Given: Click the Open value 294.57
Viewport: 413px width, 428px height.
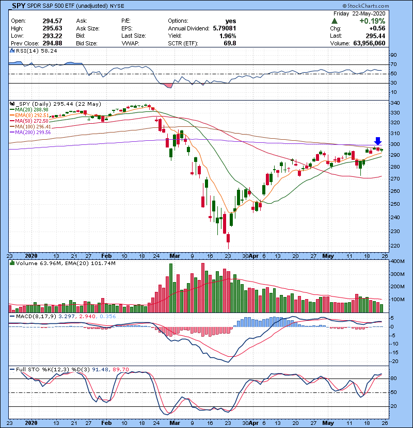Looking at the screenshot, I should point(52,21).
